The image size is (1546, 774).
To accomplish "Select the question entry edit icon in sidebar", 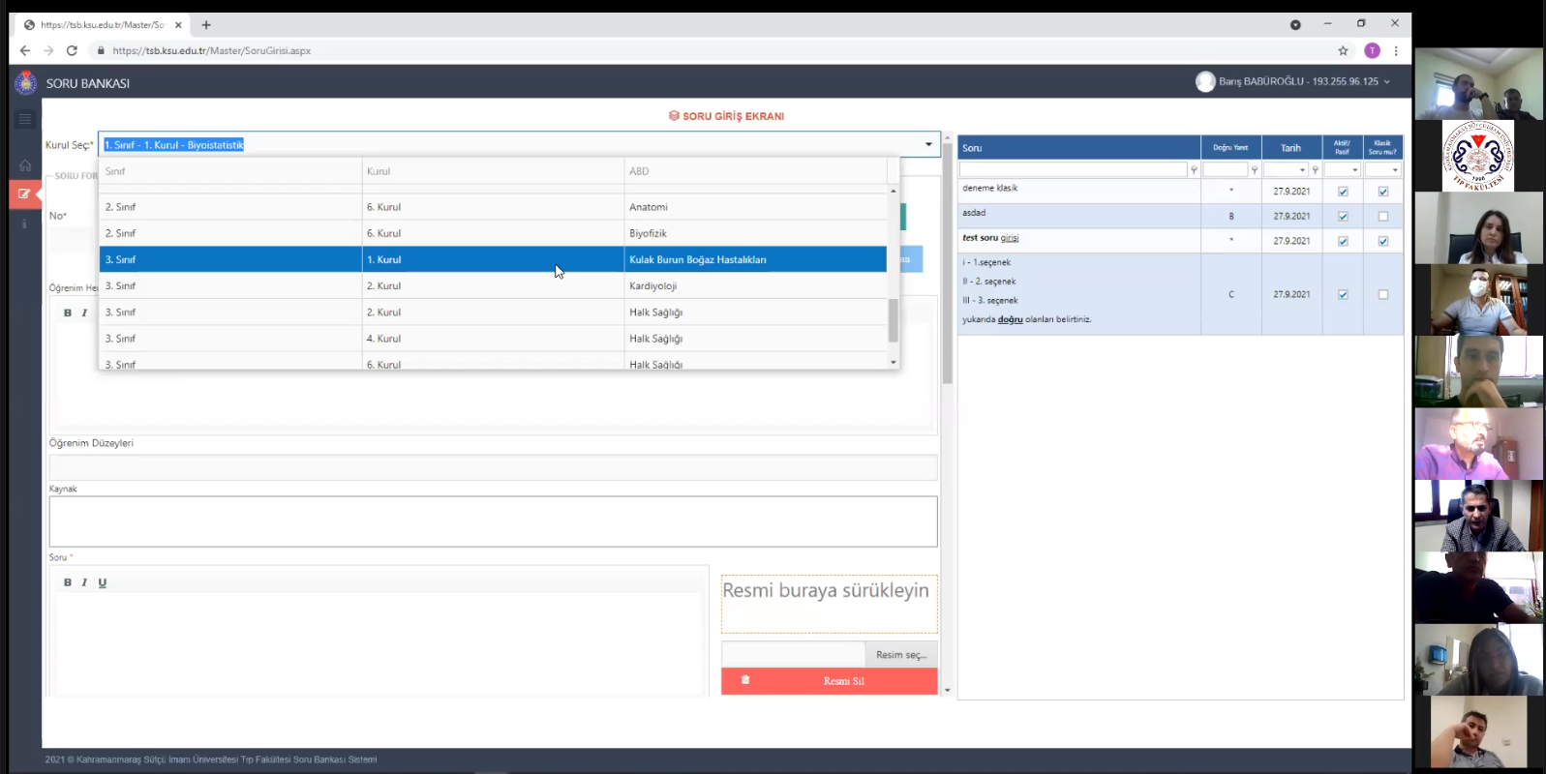I will pos(24,193).
